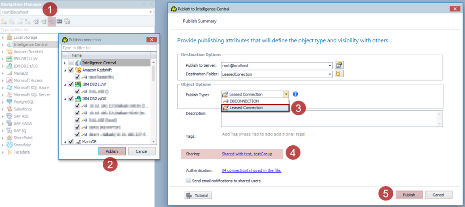Uncheck IBM DB2 z/OS in Publish connection dialog
The image size is (465, 207).
pyautogui.click(x=70, y=99)
